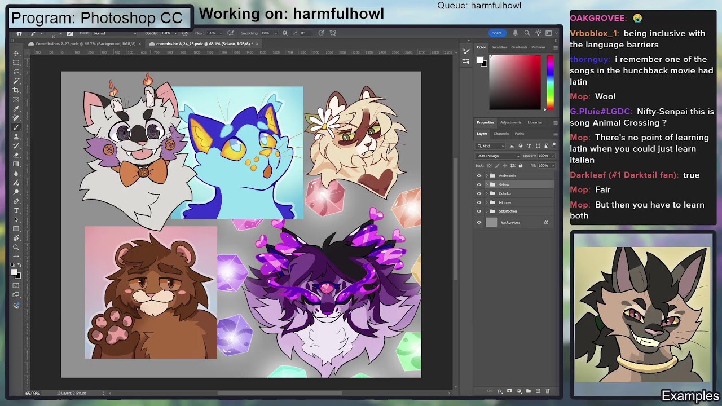Select the Zoom tool
Screen dimensions: 722x406
point(16,247)
